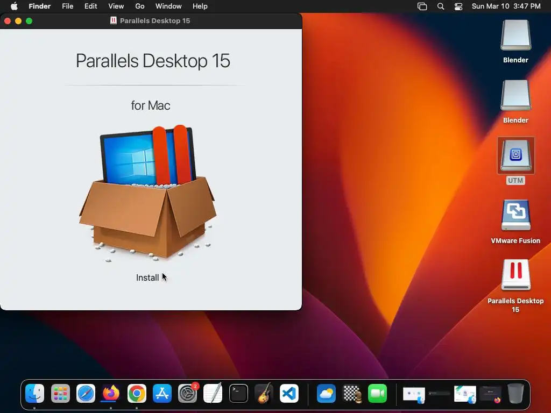Click the date and time in menu bar
The image size is (551, 413).
click(506, 6)
